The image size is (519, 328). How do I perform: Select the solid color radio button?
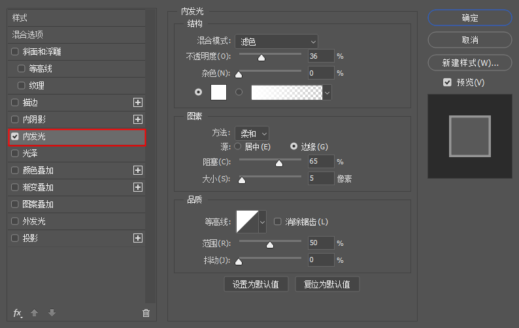pyautogui.click(x=198, y=92)
